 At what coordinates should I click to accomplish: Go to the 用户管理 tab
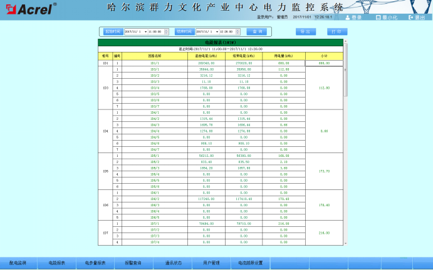[x=212, y=263]
